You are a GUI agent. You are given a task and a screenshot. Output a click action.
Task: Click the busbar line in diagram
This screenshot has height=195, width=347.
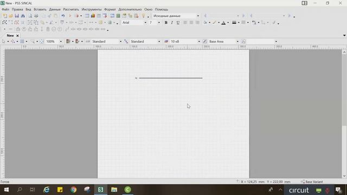pyautogui.click(x=170, y=78)
